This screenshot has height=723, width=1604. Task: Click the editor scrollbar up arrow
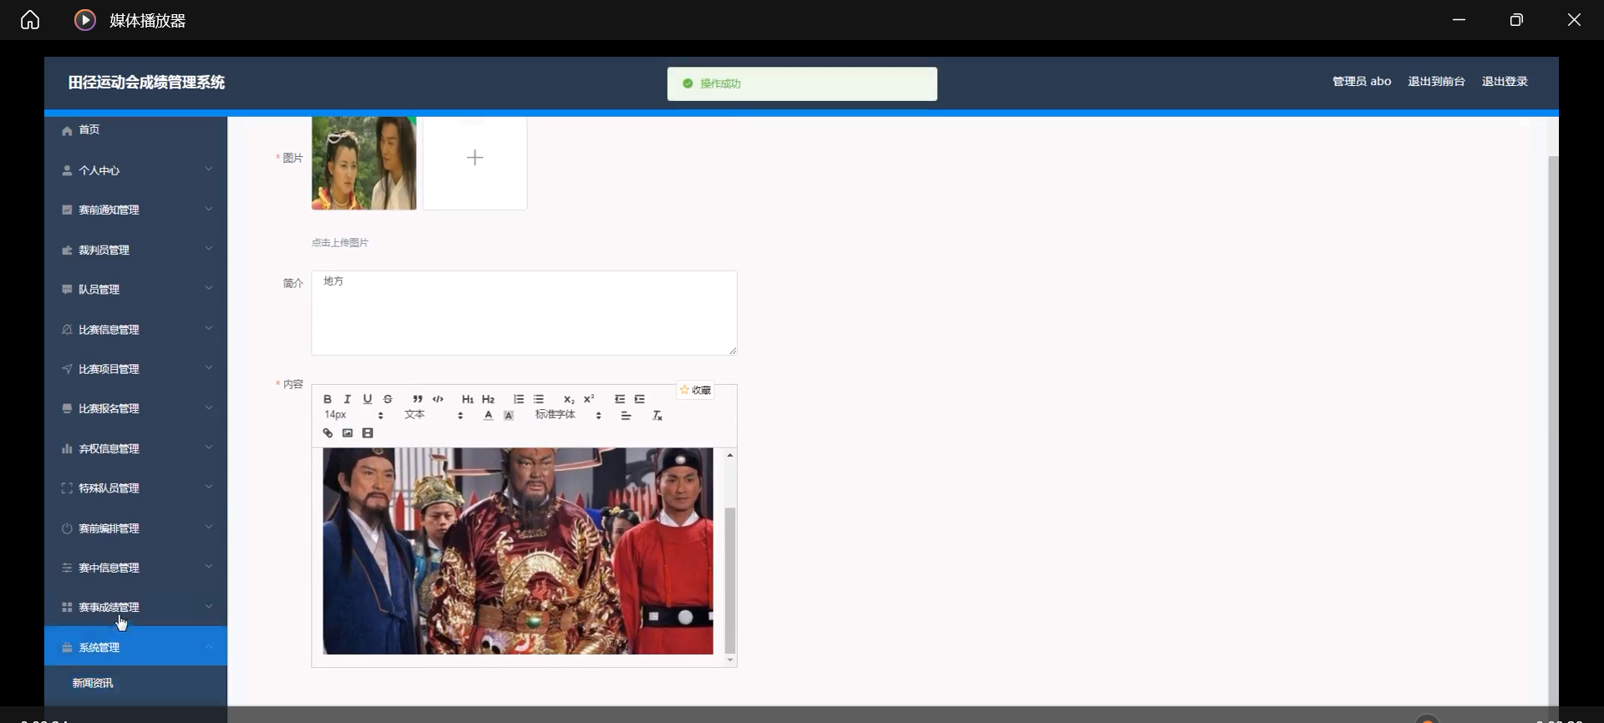(730, 455)
